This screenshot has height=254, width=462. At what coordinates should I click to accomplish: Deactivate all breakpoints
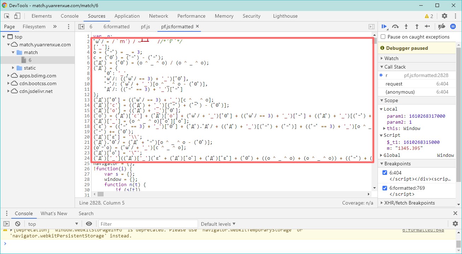[x=441, y=26]
